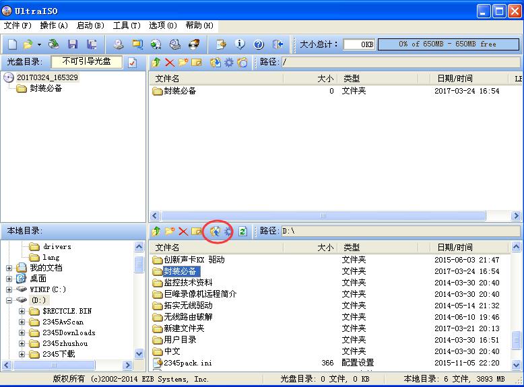Viewport: 524px width, 387px height.
Task: Delete the selected item with disc pane red X
Action: tap(170, 62)
